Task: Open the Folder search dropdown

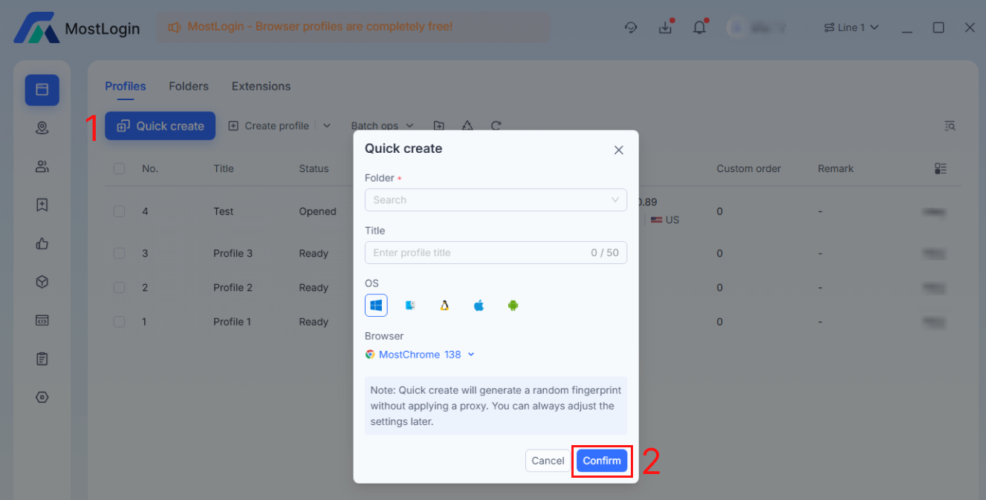Action: [496, 200]
